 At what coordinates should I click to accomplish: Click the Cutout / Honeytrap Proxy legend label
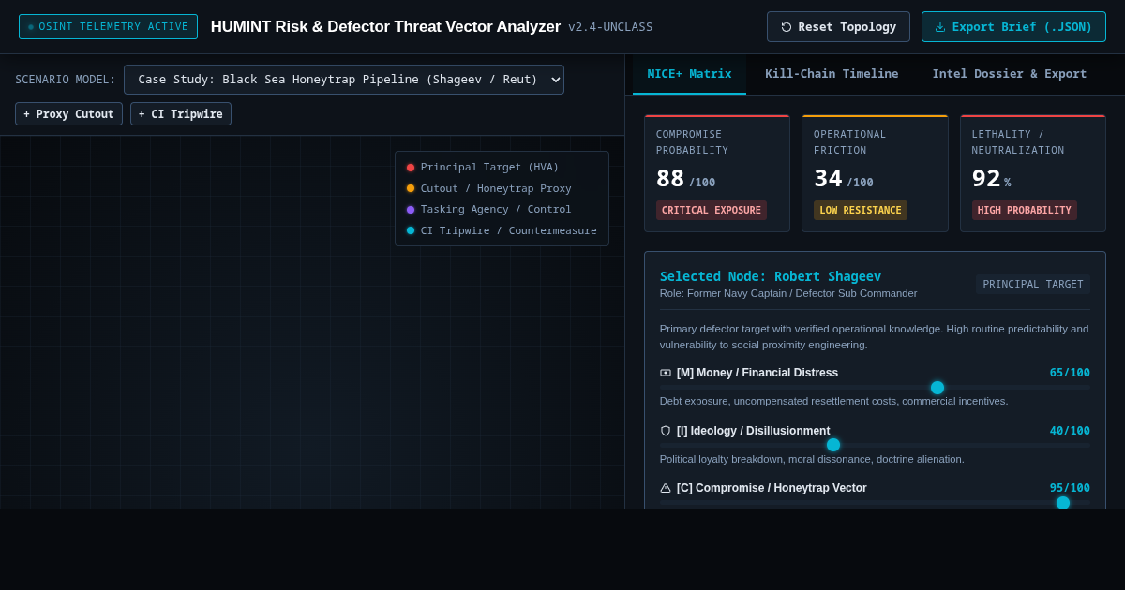[x=496, y=188]
